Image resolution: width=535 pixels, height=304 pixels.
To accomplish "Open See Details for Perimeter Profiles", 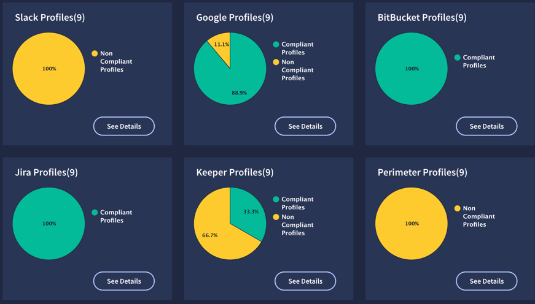I will tap(486, 281).
